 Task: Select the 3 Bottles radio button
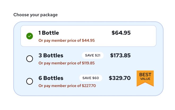[x=30, y=59]
